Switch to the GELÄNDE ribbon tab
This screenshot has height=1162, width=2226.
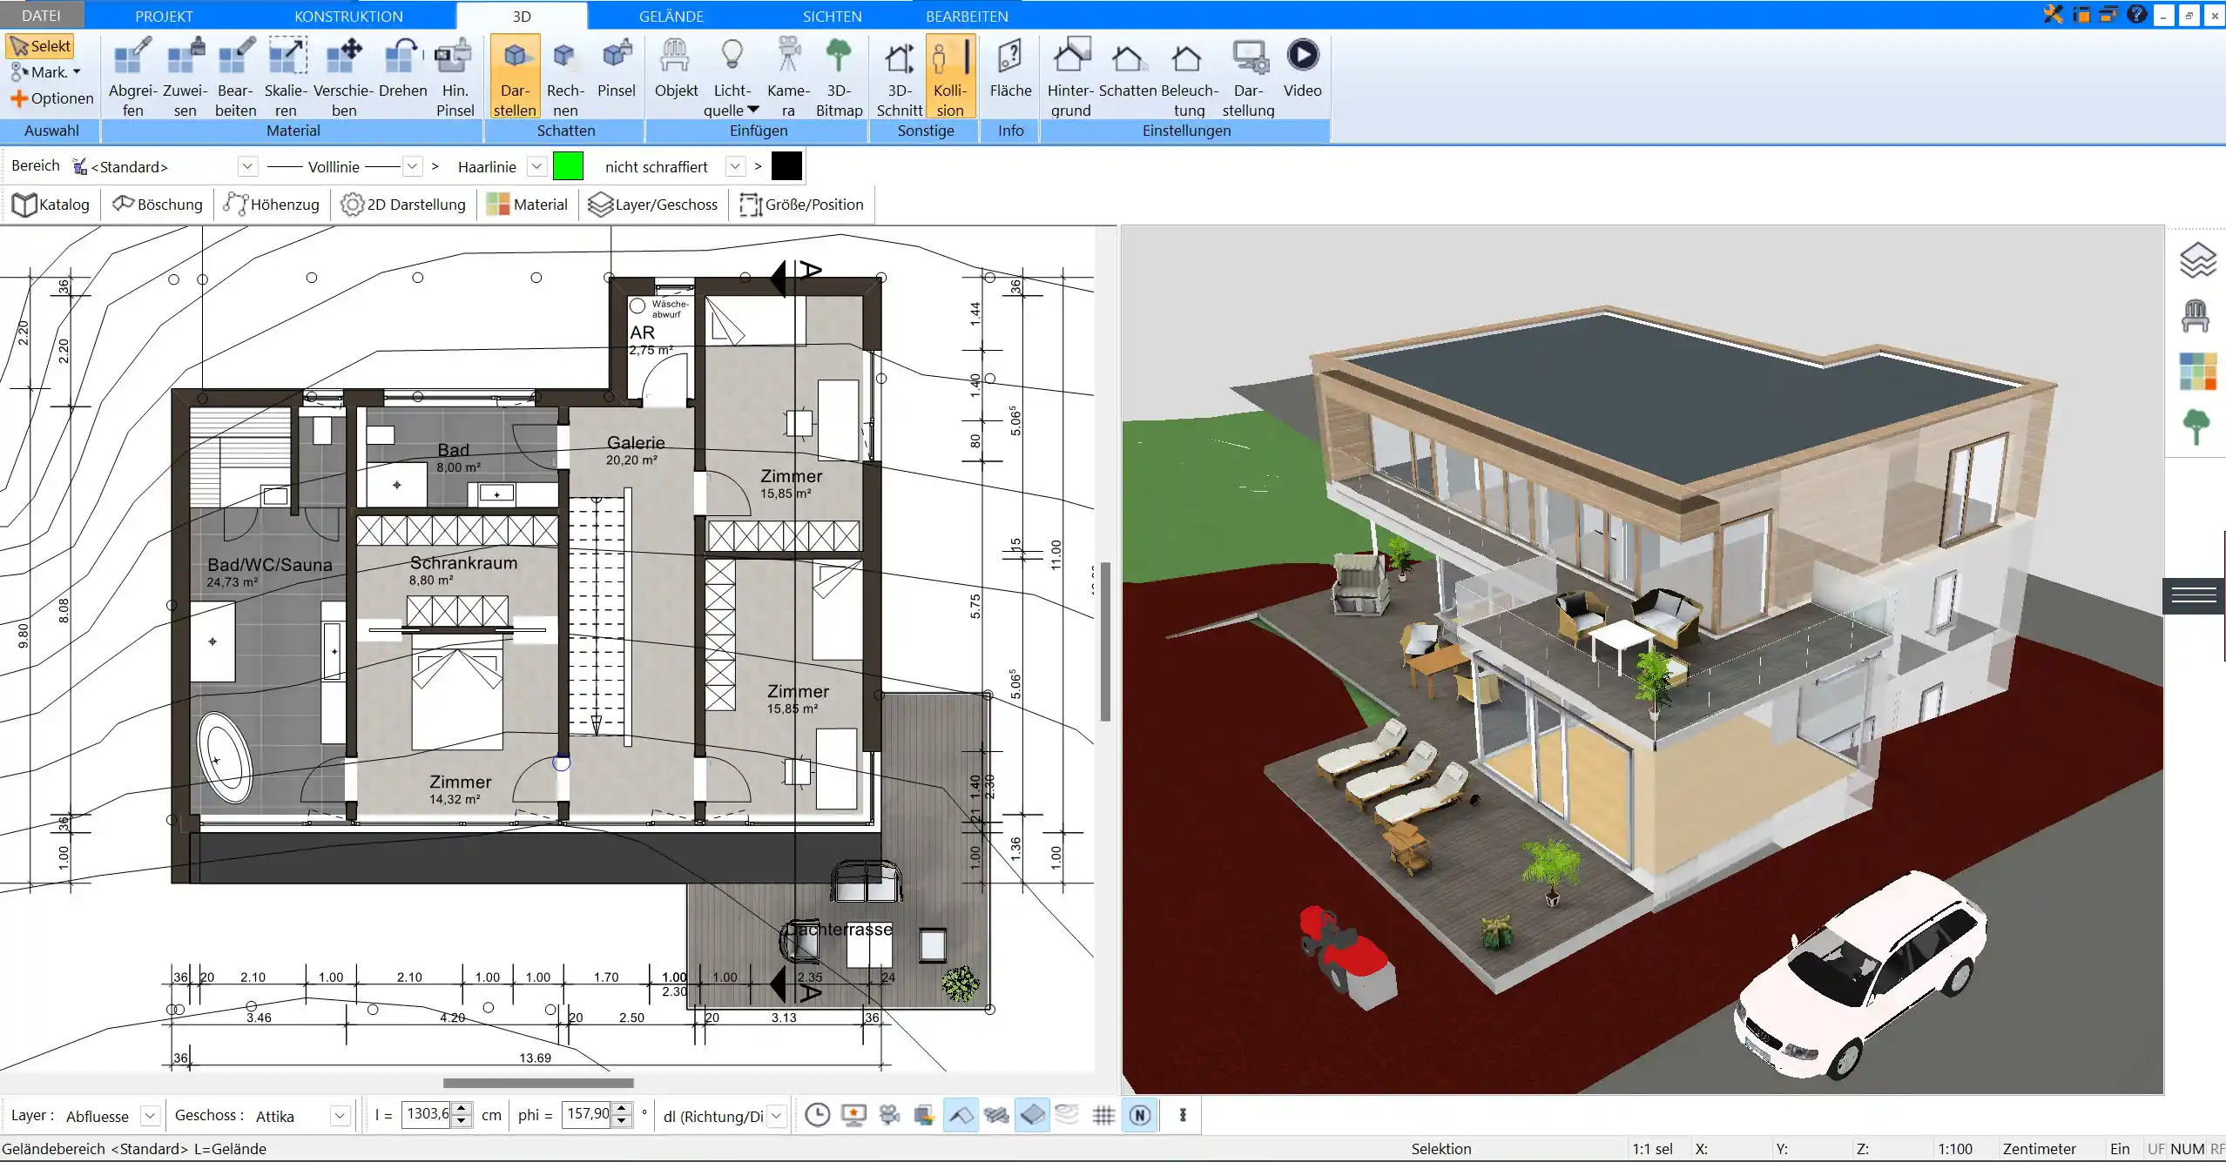(x=671, y=16)
